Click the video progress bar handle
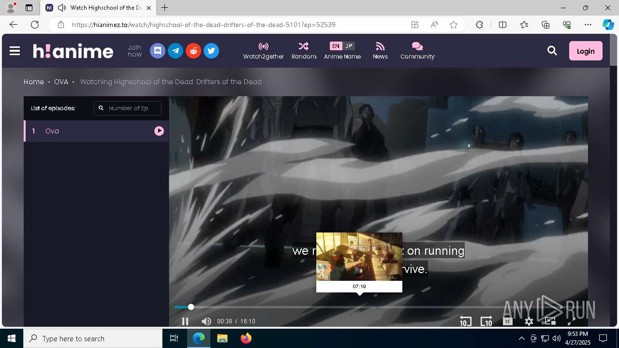 [191, 307]
